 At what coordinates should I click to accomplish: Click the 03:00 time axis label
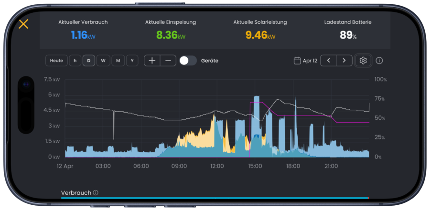tap(103, 166)
